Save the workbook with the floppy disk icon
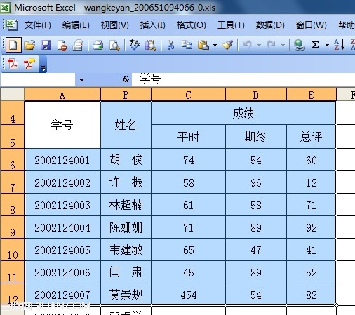The image size is (355, 315). (x=46, y=45)
